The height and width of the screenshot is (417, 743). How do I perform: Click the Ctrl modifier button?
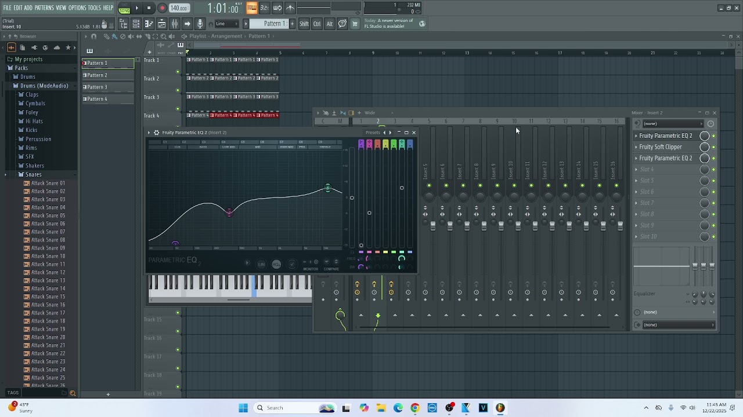pos(317,24)
